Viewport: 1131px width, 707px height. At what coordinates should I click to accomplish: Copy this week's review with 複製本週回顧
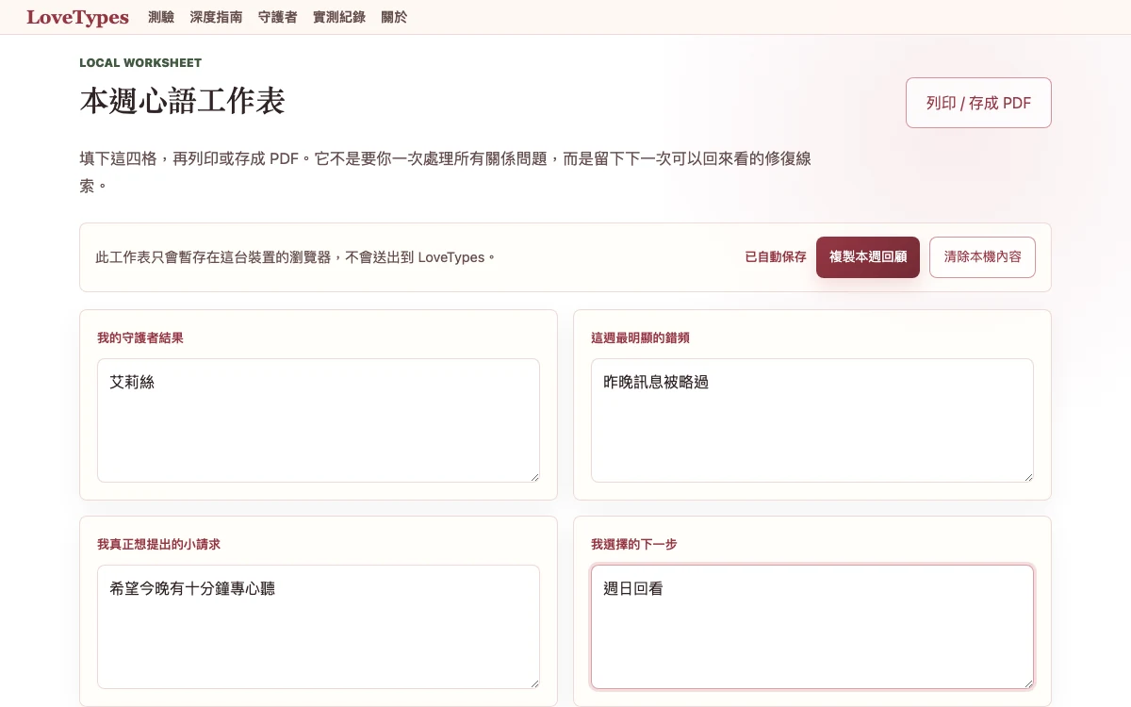[868, 257]
